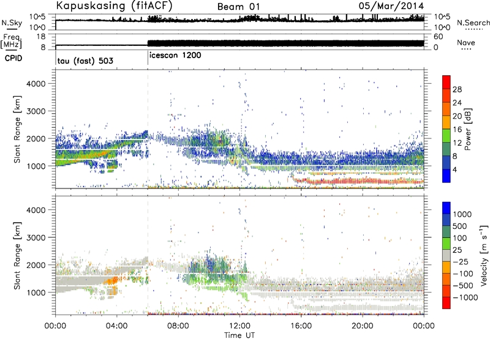Click the 1000 tick on the velocity panel axis
This screenshot has height=339, width=490.
coord(36,292)
